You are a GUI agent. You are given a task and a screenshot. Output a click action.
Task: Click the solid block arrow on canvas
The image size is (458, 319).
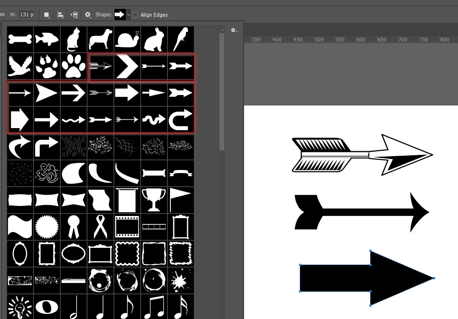tap(367, 278)
